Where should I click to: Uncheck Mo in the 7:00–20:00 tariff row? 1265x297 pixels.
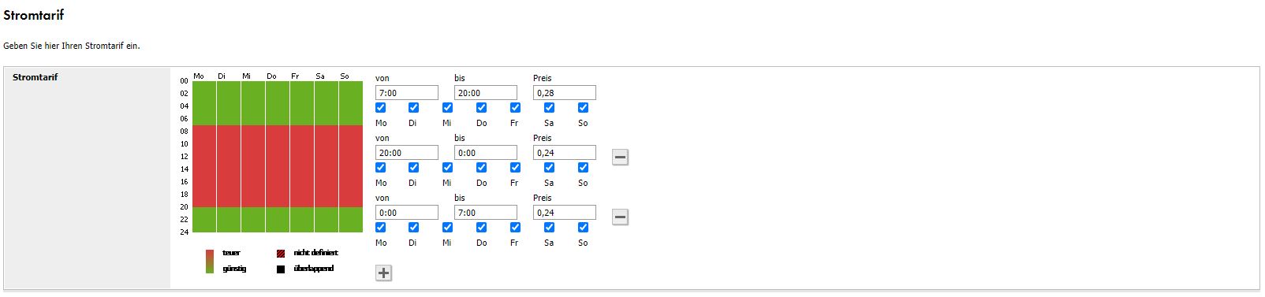381,108
